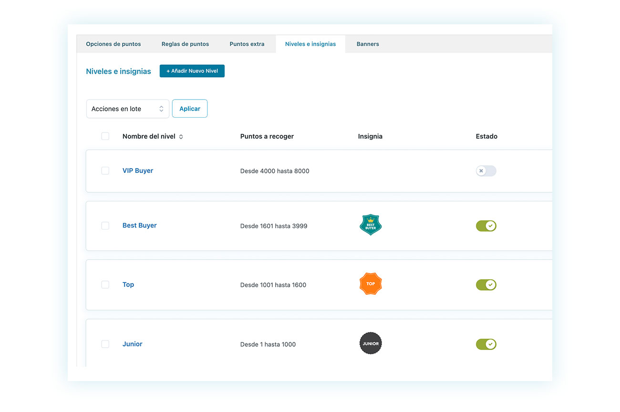This screenshot has width=620, height=412.
Task: Open the Reglas de puntos tab
Action: point(185,44)
